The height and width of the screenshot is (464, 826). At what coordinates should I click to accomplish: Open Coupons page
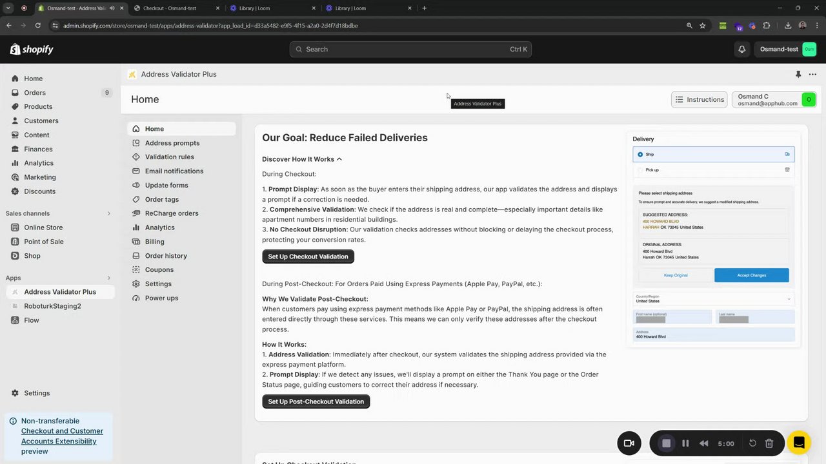[159, 269]
